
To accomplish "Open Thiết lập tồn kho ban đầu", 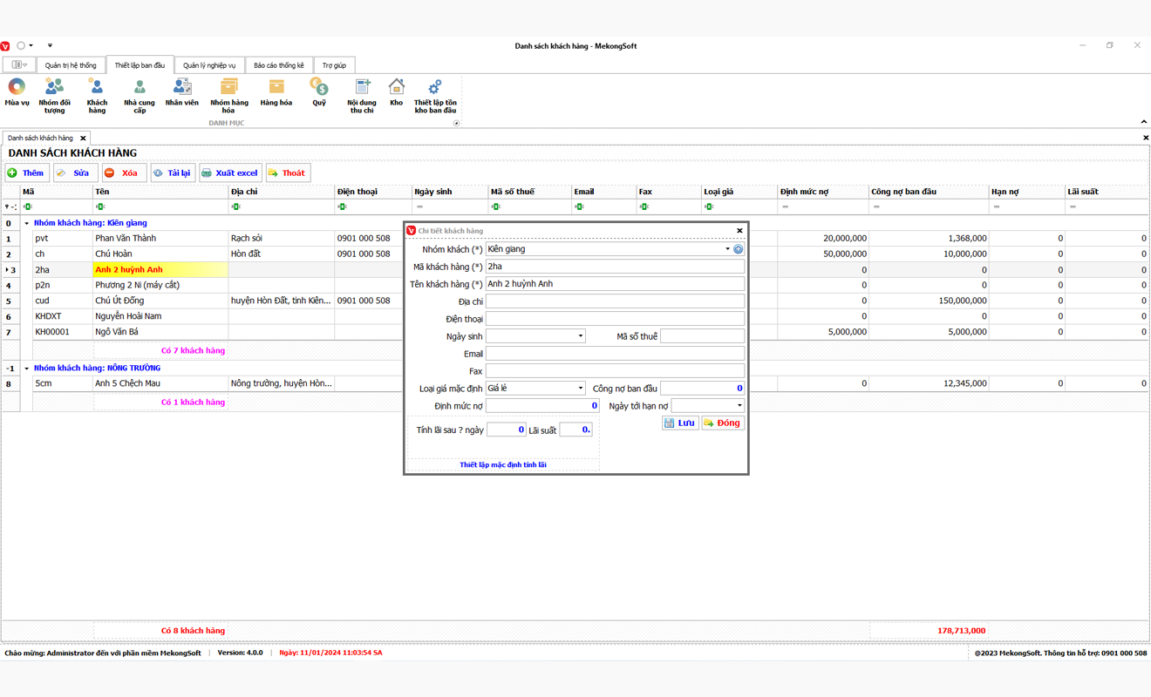I will [x=435, y=94].
